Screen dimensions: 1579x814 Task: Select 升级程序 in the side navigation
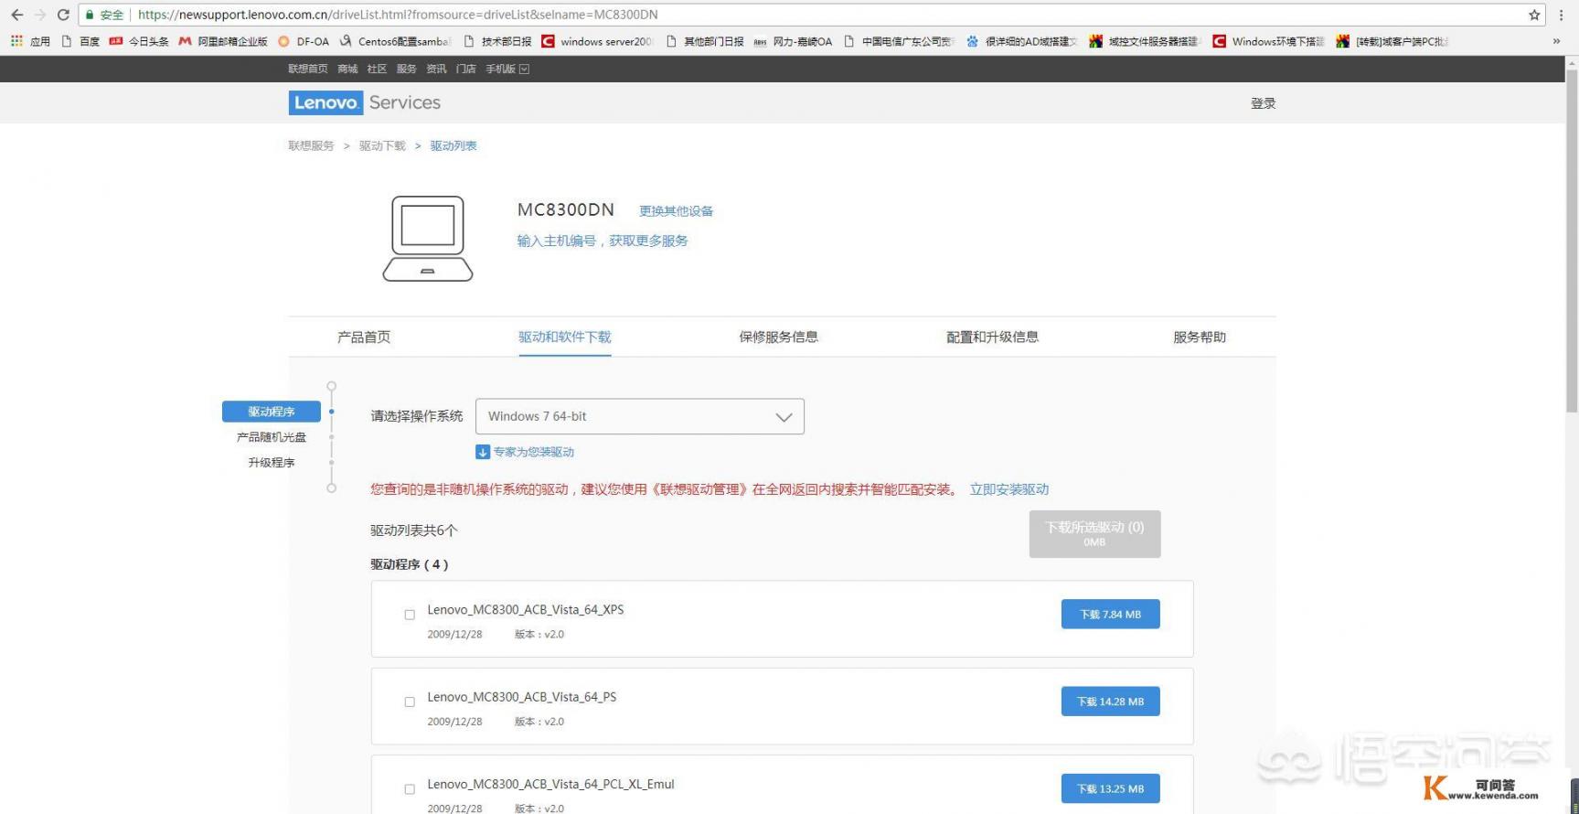pos(272,463)
